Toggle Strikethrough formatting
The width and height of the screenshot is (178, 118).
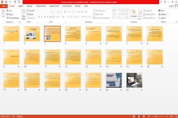51,17
